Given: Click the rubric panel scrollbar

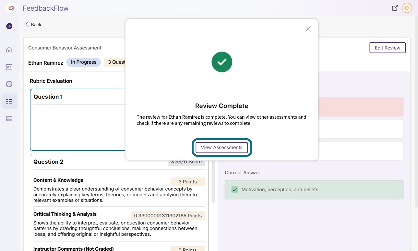Looking at the screenshot, I should pyautogui.click(x=213, y=181).
